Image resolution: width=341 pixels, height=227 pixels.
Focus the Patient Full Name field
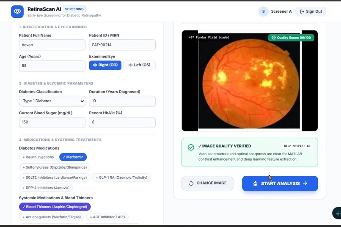click(52, 45)
